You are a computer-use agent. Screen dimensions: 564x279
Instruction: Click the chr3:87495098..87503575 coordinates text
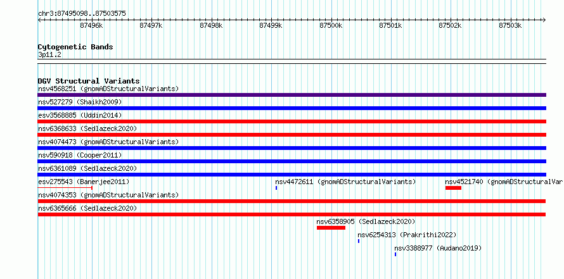point(82,14)
